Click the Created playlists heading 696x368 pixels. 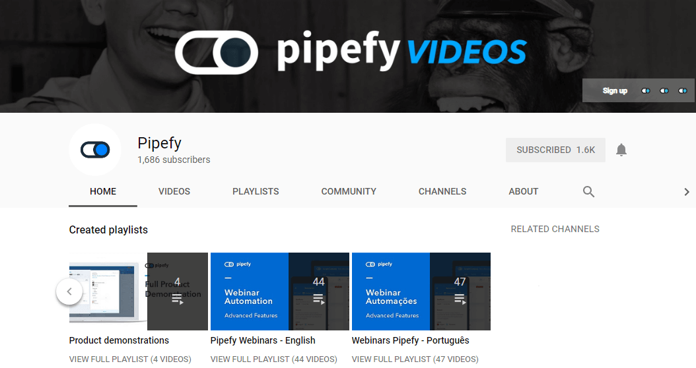pyautogui.click(x=108, y=230)
